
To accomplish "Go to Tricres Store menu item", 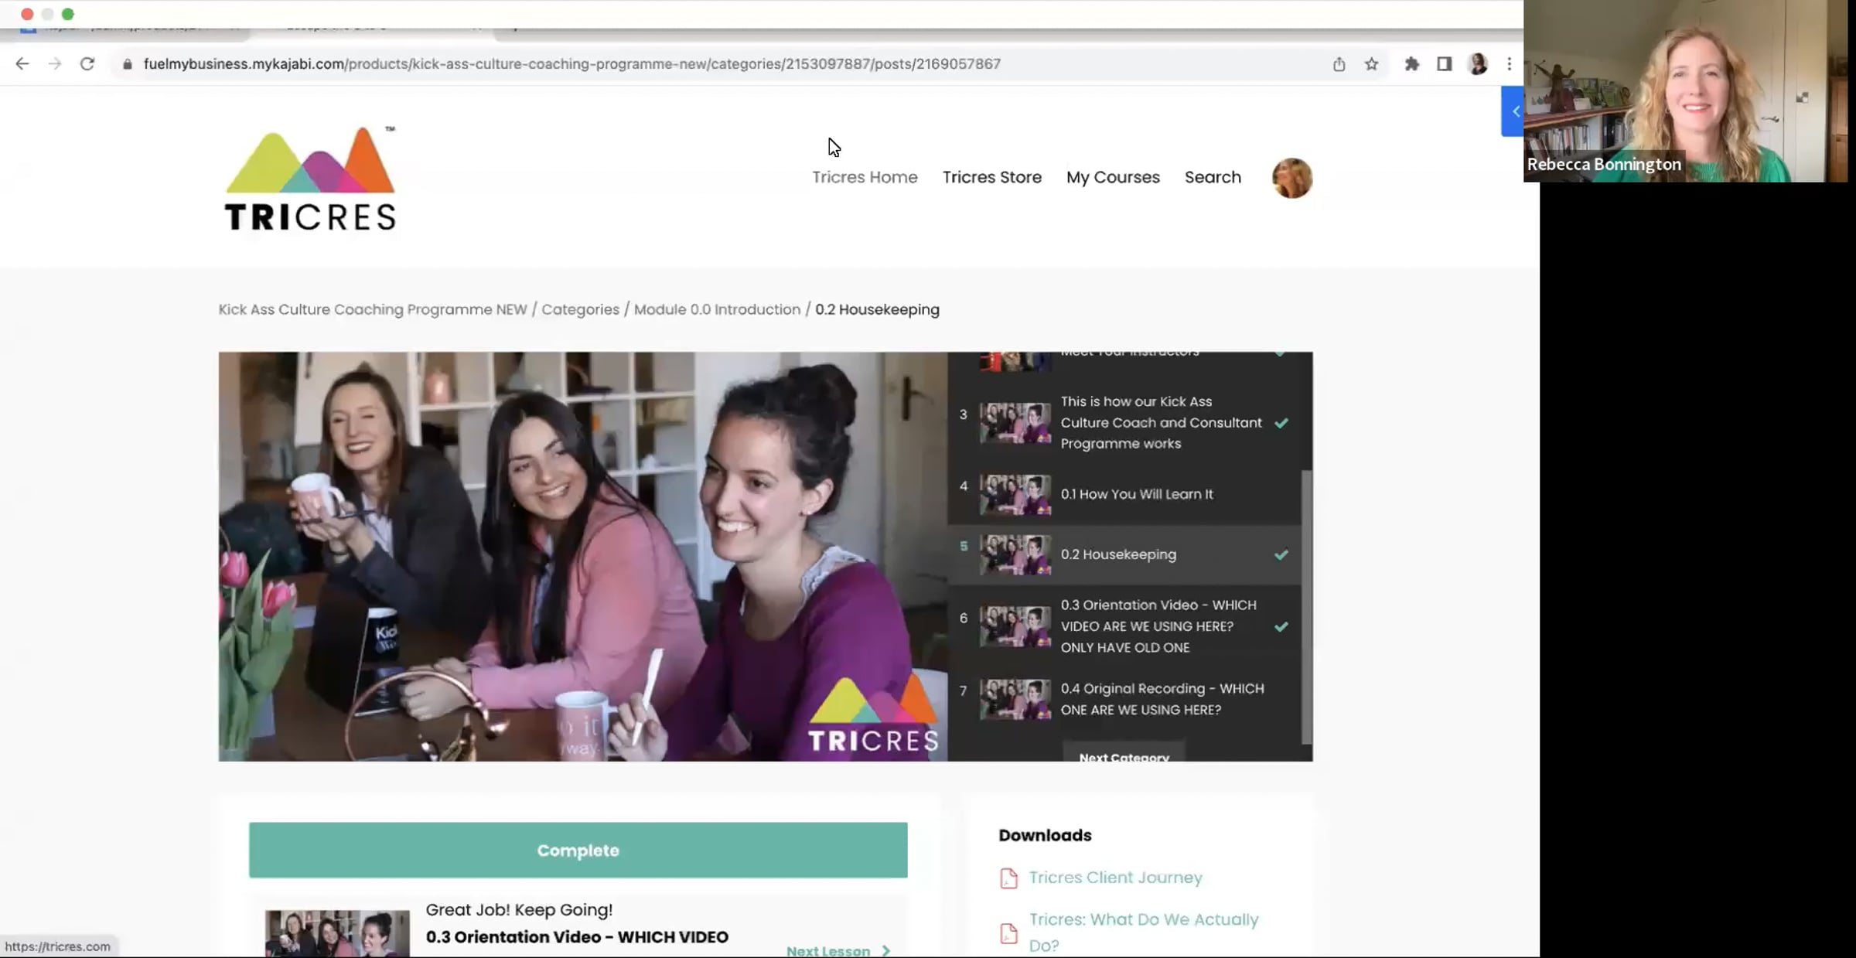I will point(991,177).
